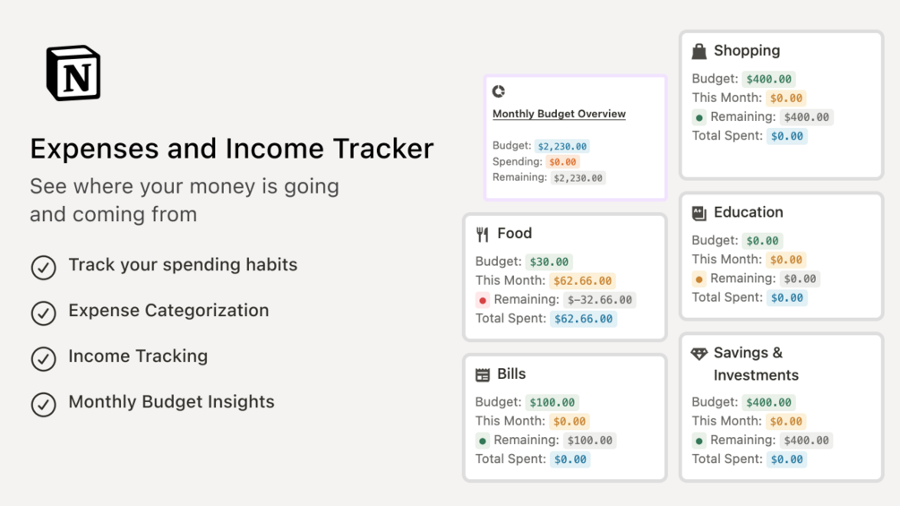Screen dimensions: 900x506
Task: Click the Notion logo icon
Action: click(x=73, y=73)
